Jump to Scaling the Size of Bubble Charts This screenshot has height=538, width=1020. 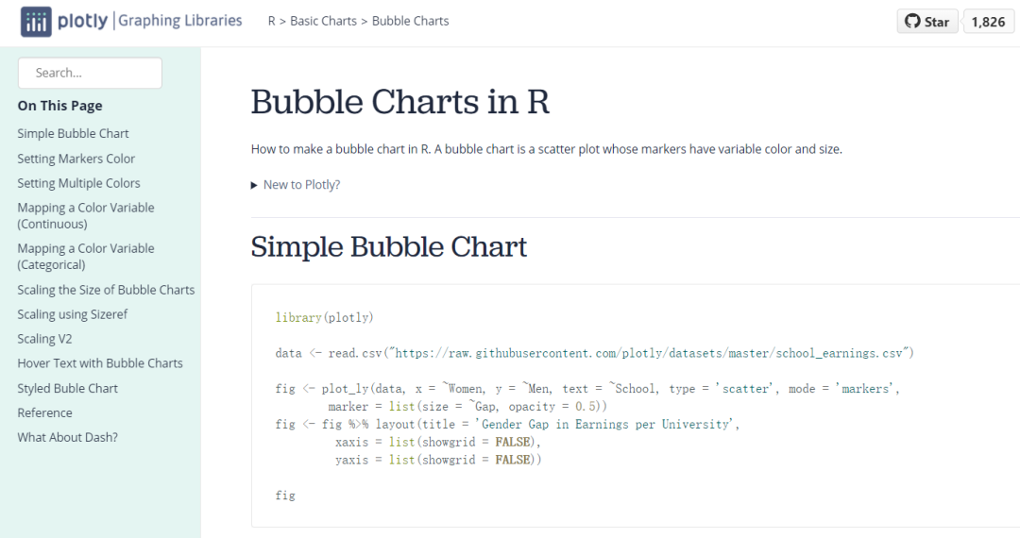(106, 290)
